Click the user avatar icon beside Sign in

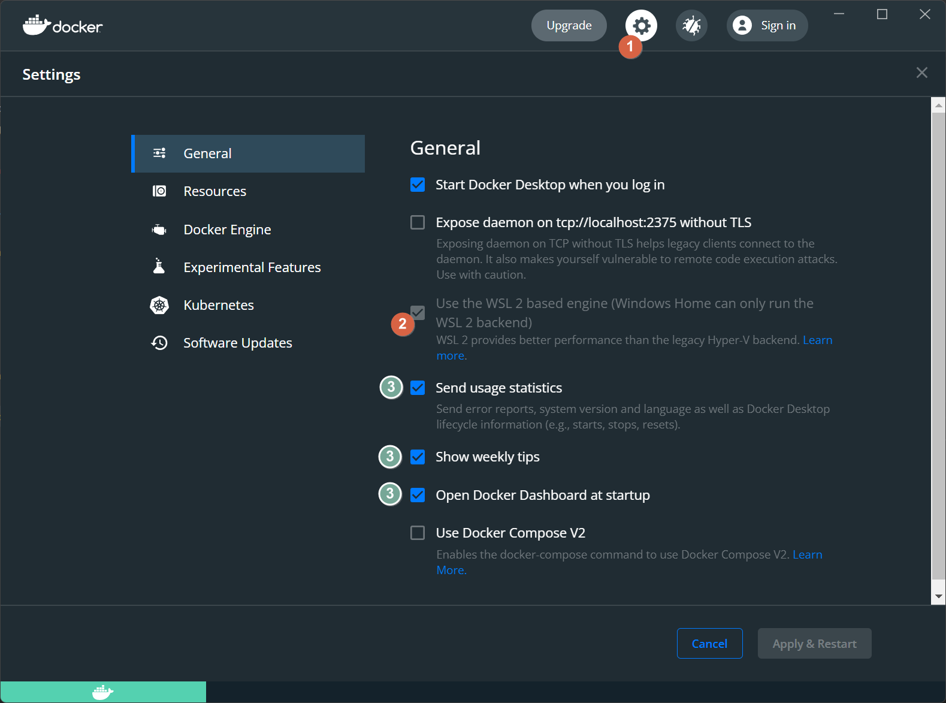click(x=742, y=25)
